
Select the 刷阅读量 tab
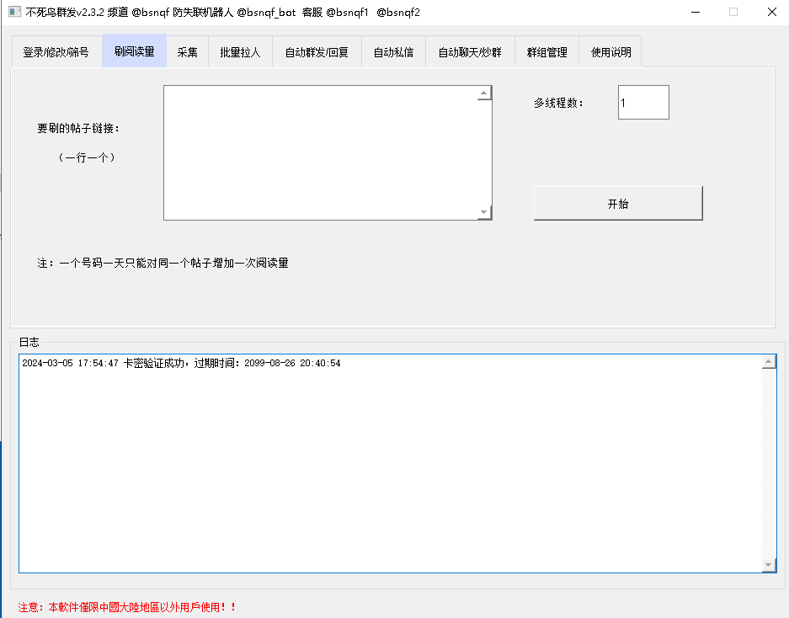135,51
